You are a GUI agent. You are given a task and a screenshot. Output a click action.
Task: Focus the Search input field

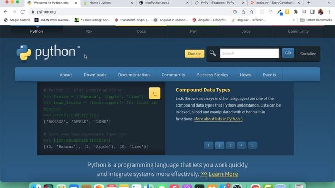pyautogui.click(x=250, y=53)
